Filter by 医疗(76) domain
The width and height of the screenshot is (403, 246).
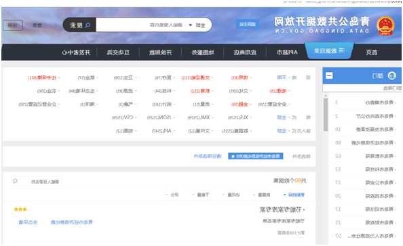(163, 77)
